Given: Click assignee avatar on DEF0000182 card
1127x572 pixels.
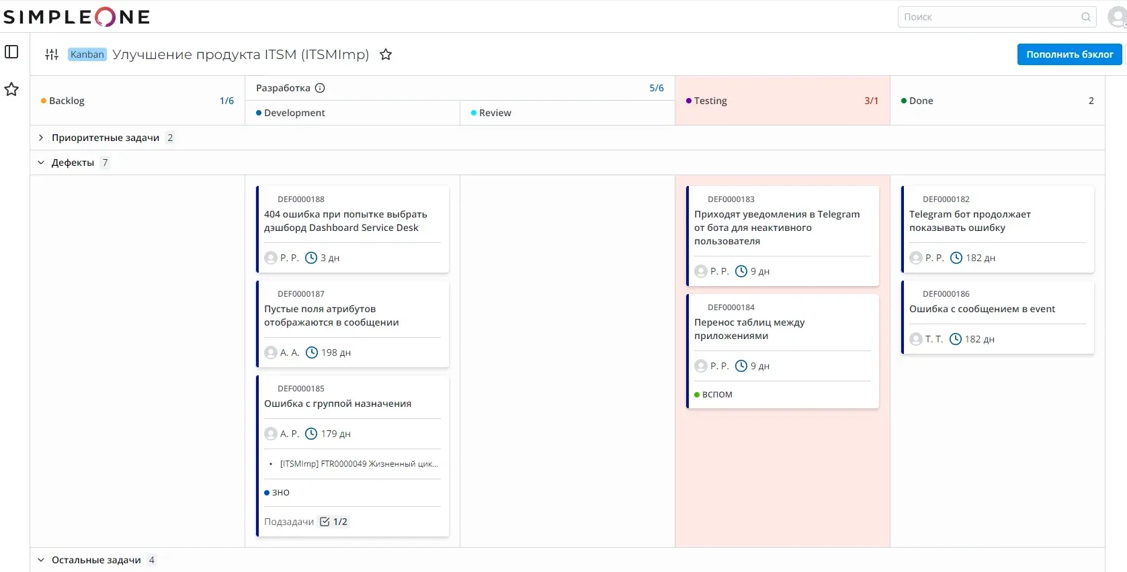Looking at the screenshot, I should [x=916, y=258].
